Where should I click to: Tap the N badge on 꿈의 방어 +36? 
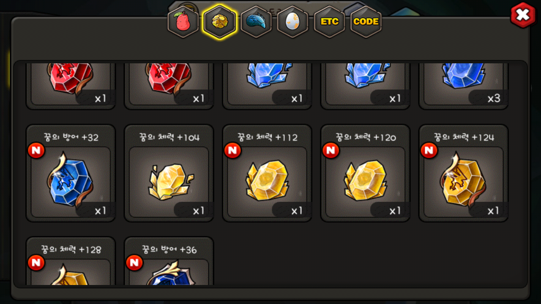134,263
